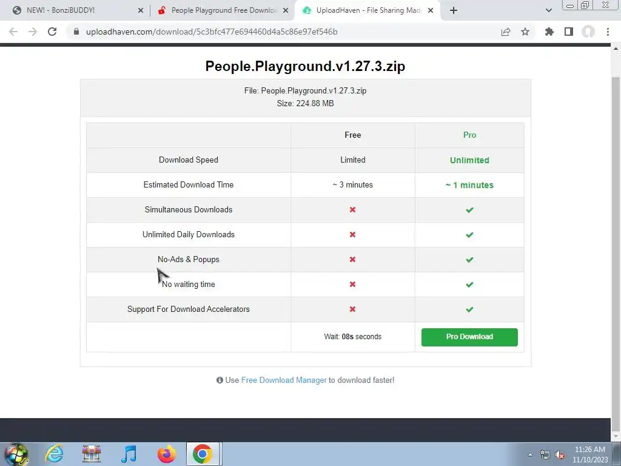The image size is (621, 466).
Task: Click green check in No-Ads & Popups row
Action: click(469, 260)
